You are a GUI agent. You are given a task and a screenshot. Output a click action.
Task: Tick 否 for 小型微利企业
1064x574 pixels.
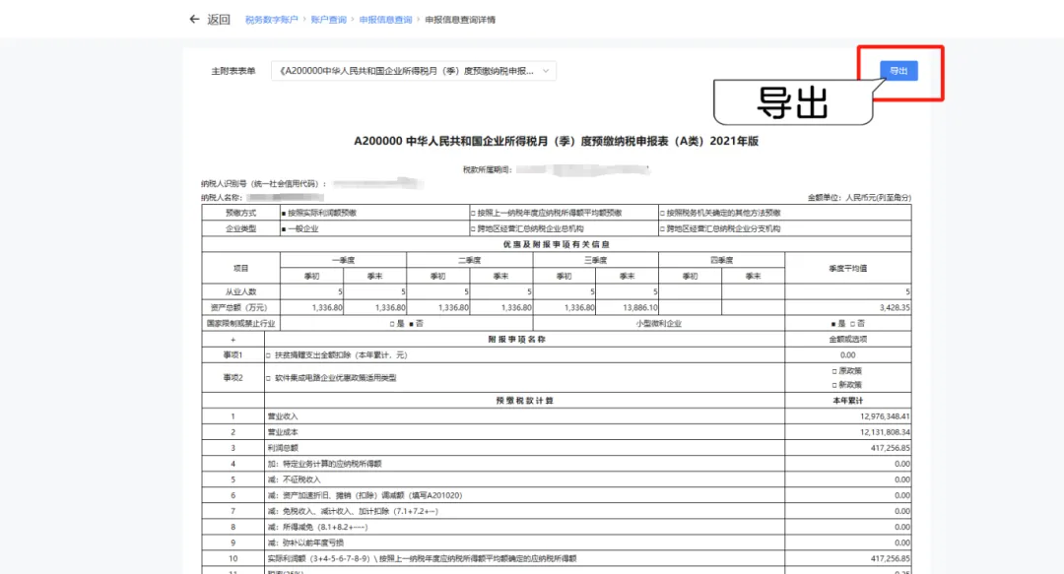tap(852, 324)
